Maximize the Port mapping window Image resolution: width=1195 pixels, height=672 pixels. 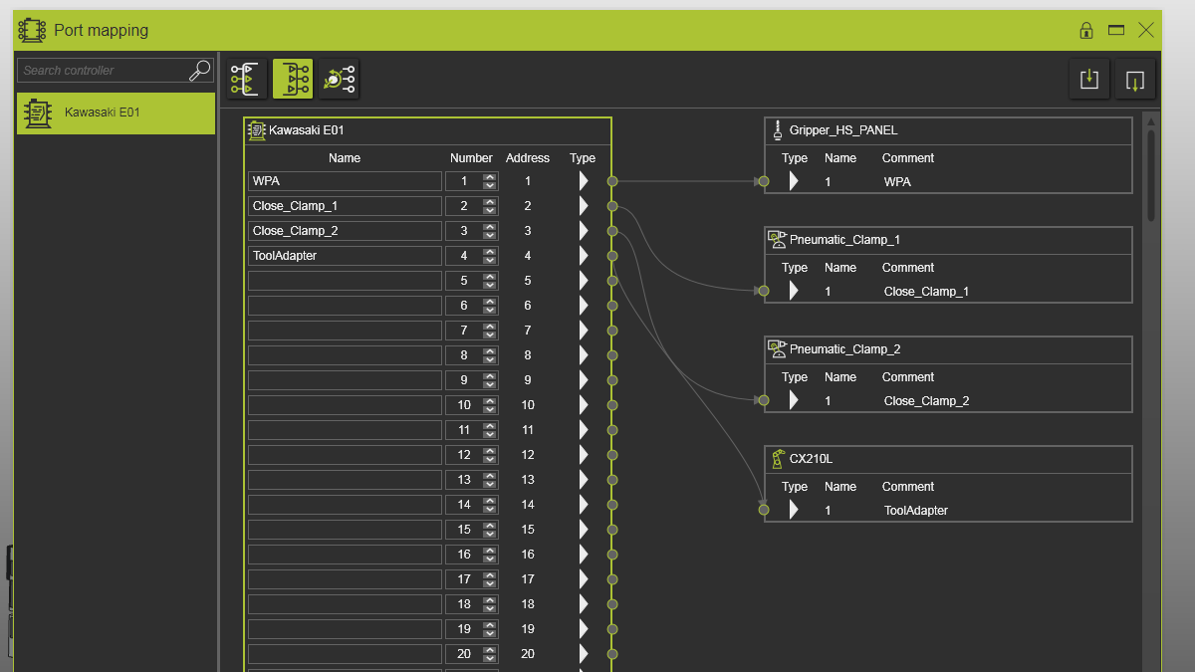click(1116, 30)
